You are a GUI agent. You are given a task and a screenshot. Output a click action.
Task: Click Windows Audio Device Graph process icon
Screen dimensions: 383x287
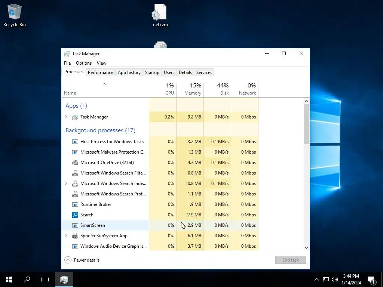pyautogui.click(x=75, y=246)
